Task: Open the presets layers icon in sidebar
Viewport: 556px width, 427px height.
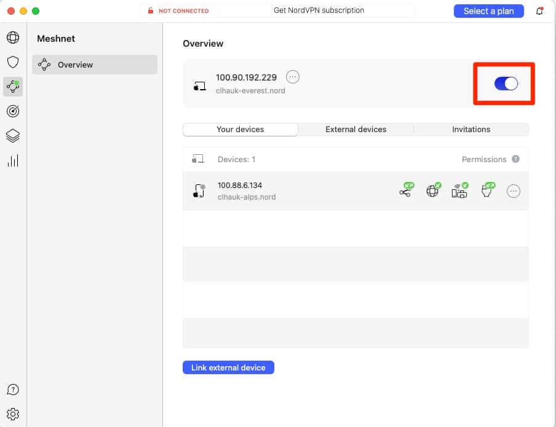Action: [13, 136]
